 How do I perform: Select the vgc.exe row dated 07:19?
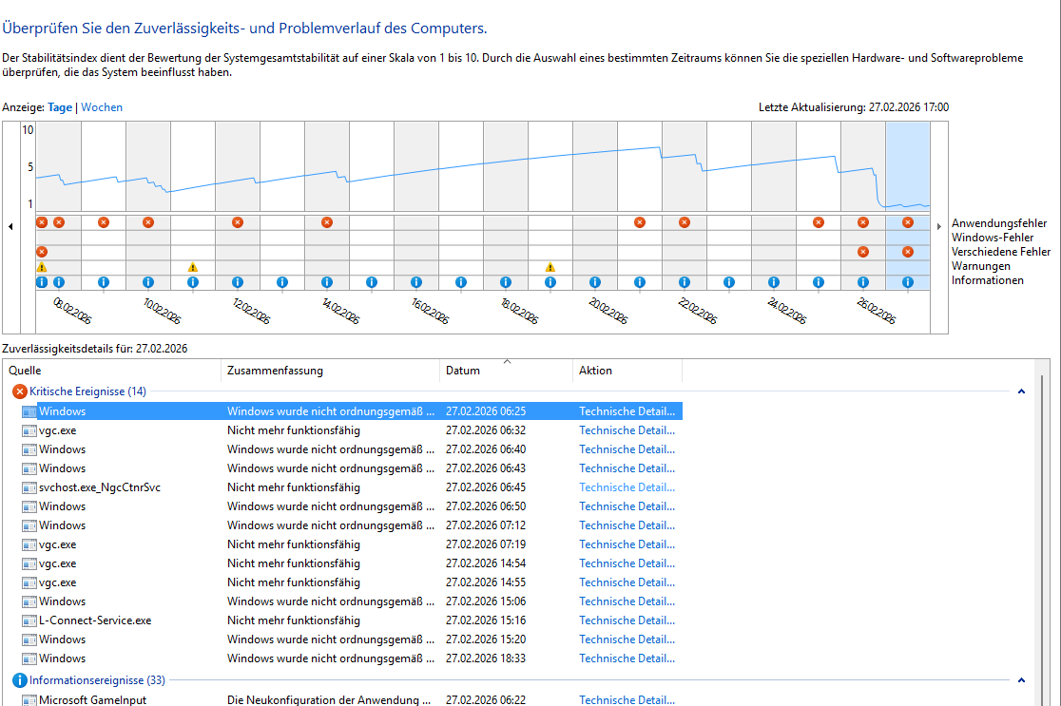(352, 544)
